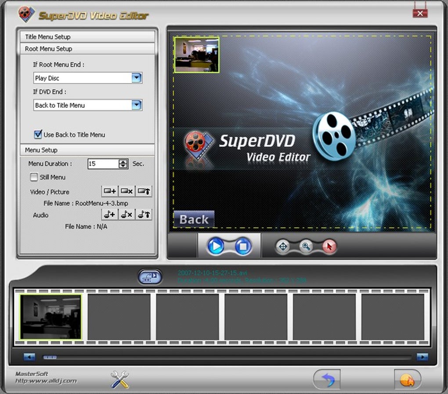This screenshot has width=448, height=394.
Task: Close the SuperDVD Video Editor window
Action: pos(420,13)
